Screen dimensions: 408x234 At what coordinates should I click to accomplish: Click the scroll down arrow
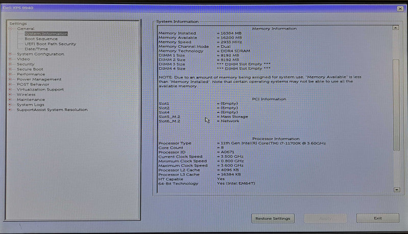(x=397, y=190)
